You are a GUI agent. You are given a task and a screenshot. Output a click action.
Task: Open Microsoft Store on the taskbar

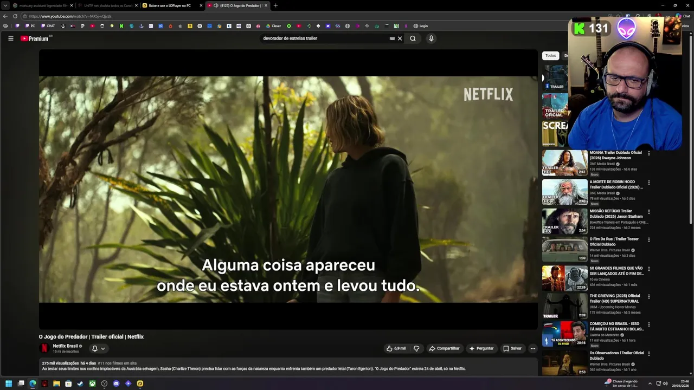(68, 383)
